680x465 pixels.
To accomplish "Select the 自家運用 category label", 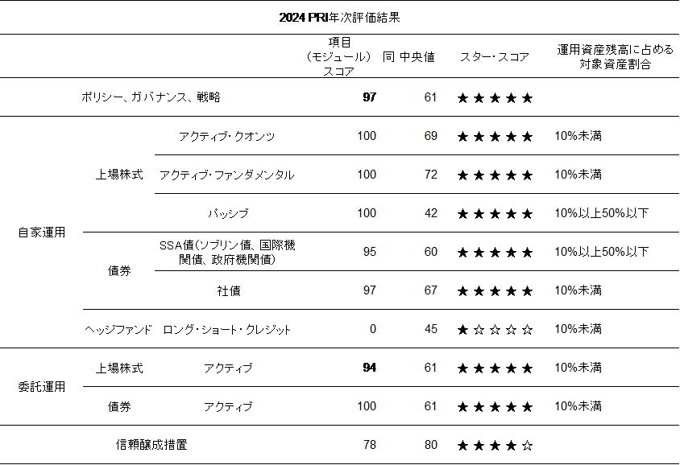I will [x=41, y=232].
